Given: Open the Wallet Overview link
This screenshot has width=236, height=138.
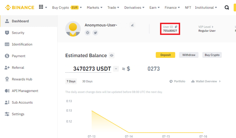Looking at the screenshot, I should 206,81.
